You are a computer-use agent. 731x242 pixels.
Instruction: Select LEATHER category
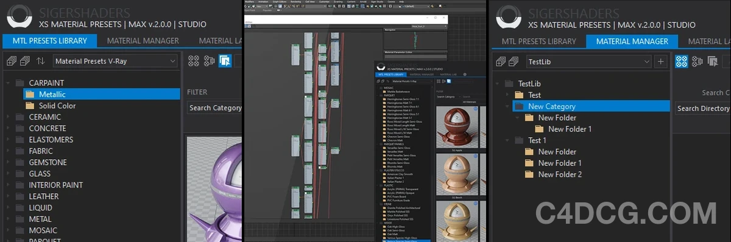[43, 196]
